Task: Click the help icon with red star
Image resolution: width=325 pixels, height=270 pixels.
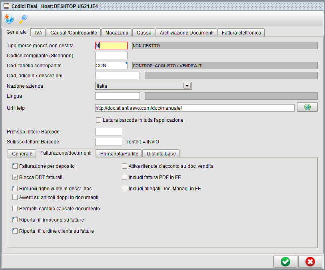Action: coord(9,18)
